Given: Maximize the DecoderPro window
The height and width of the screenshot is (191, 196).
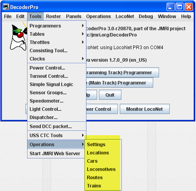Looking at the screenshot, I should (x=180, y=7).
